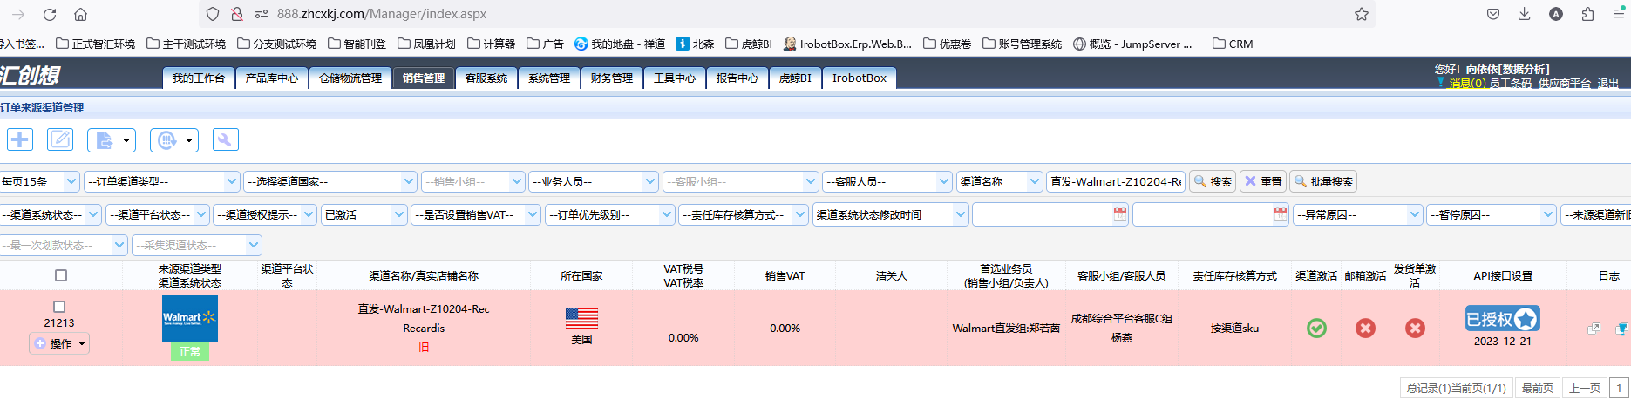Click the 重置 reset button
This screenshot has width=1631, height=420.
(x=1262, y=181)
